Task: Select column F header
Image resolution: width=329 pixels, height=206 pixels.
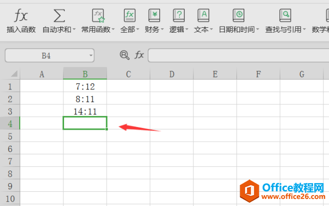Action: (258, 74)
